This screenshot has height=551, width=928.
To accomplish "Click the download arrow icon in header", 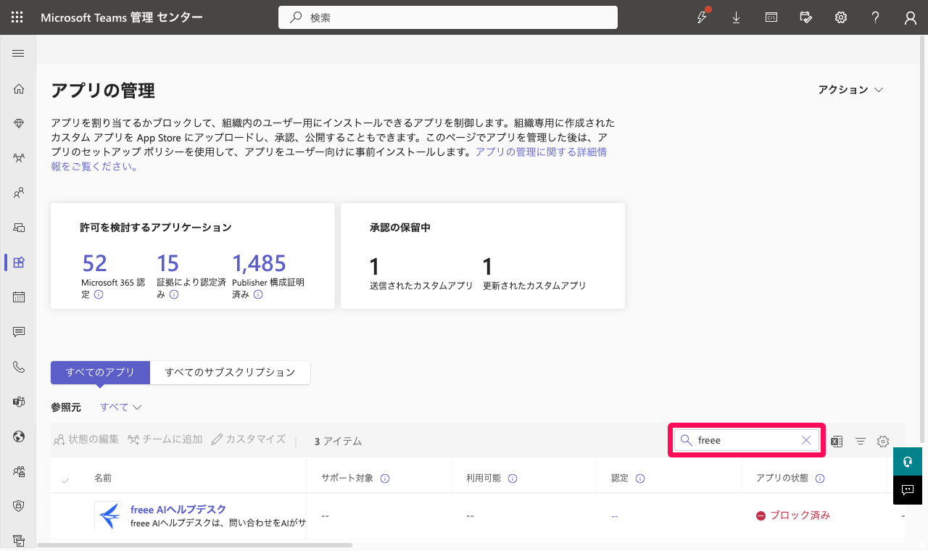I will [x=737, y=17].
